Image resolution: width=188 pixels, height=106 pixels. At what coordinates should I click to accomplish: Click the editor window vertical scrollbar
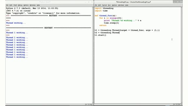(x=182, y=55)
